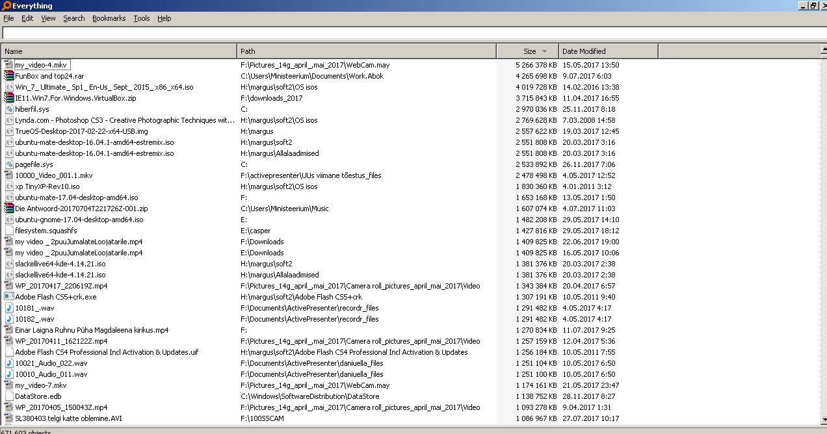Click the ubuntu-gnome-17.04 ISO icon

[x=9, y=220]
